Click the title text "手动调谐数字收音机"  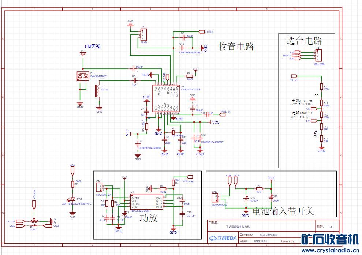(x=238, y=227)
